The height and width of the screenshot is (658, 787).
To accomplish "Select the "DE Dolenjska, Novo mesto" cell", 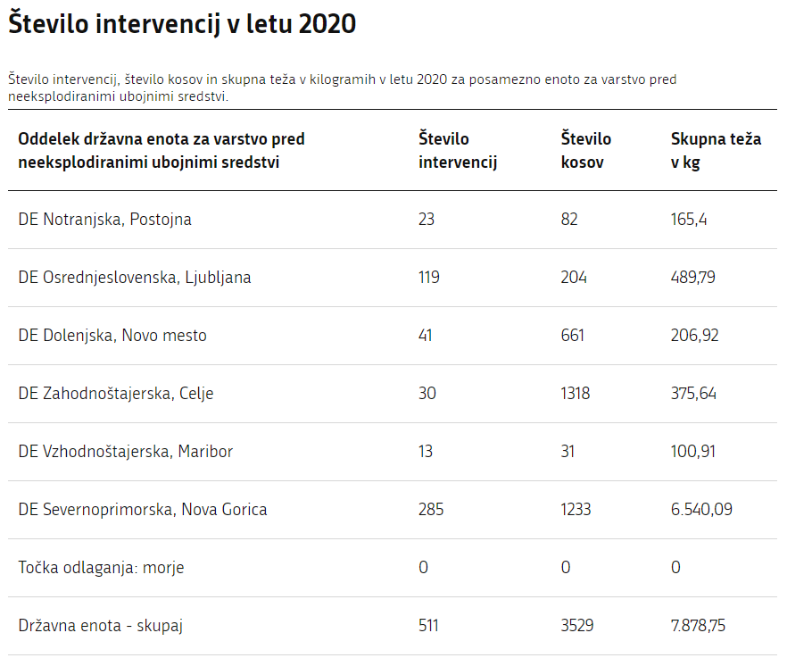I will 112,336.
